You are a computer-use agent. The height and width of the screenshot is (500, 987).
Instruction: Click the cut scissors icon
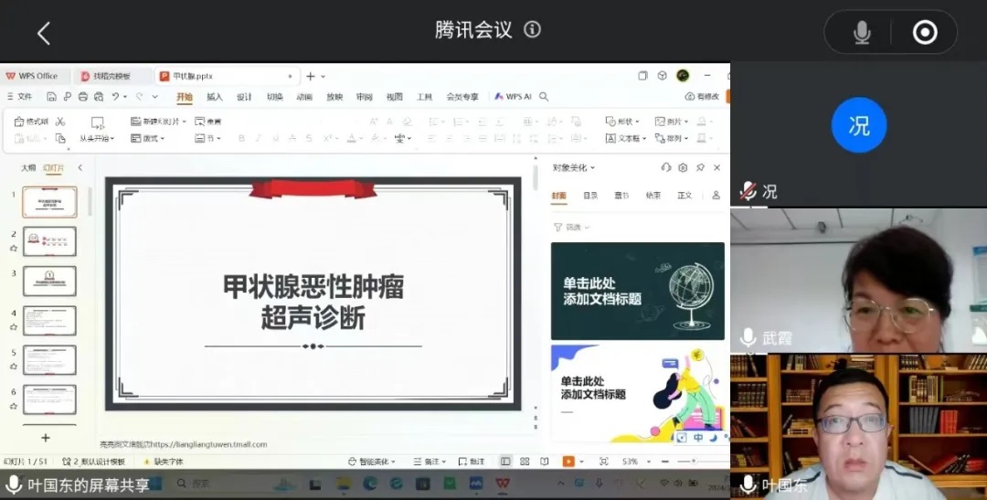click(x=60, y=122)
